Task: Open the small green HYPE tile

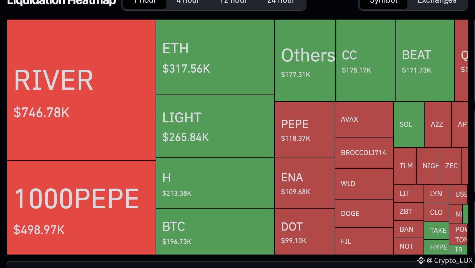Action: point(436,247)
